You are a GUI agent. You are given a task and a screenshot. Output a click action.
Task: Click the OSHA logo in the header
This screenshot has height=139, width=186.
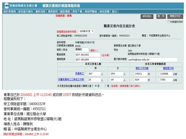coord(6,6)
